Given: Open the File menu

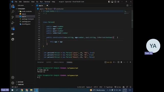Looking at the screenshot, I should coord(16,2).
